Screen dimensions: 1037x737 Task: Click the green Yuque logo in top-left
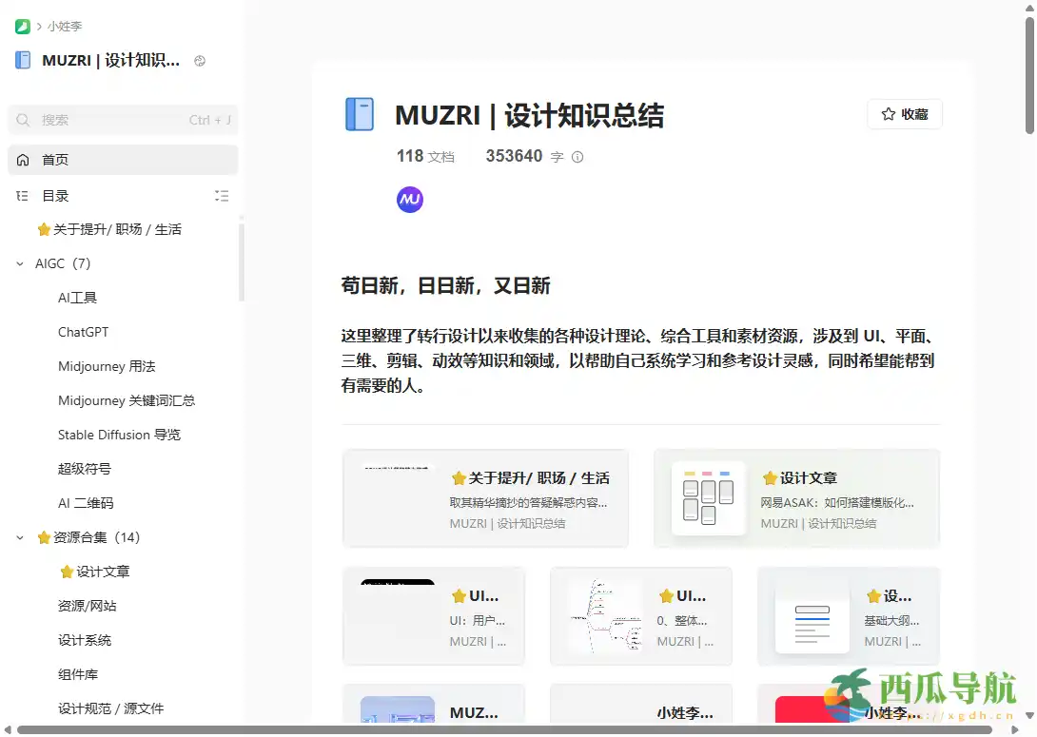pyautogui.click(x=21, y=26)
